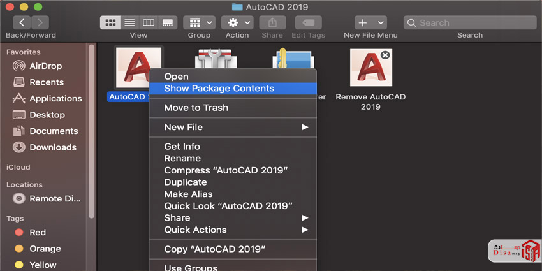Screen dimensions: 542x271
Task: Select the Red tag in sidebar
Action: click(38, 233)
